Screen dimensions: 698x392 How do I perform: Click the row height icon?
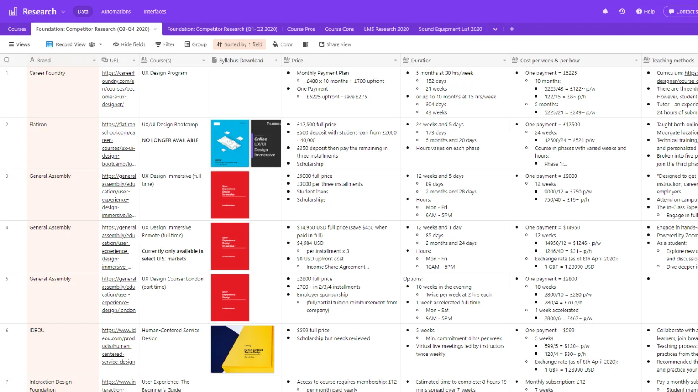point(305,44)
